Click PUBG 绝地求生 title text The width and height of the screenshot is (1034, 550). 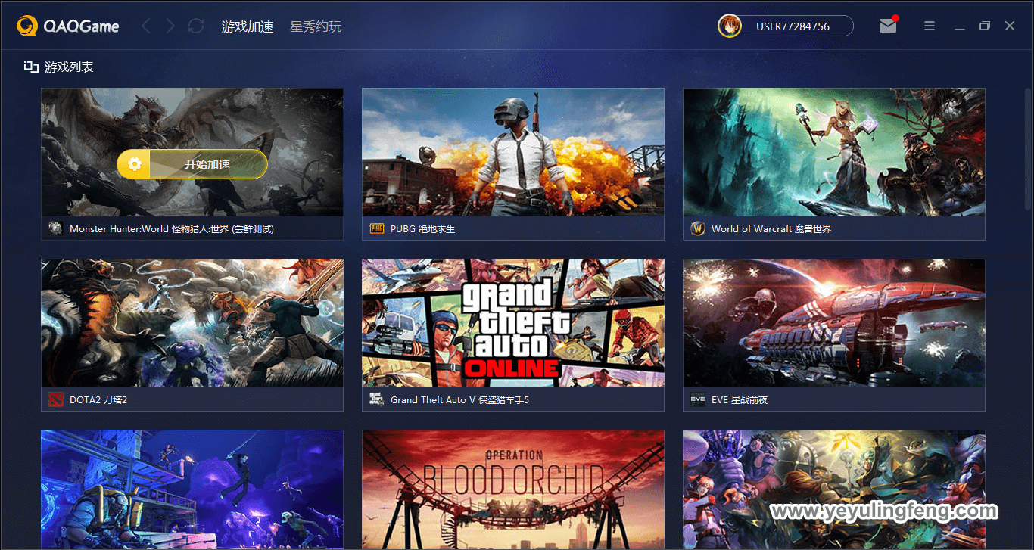click(423, 228)
